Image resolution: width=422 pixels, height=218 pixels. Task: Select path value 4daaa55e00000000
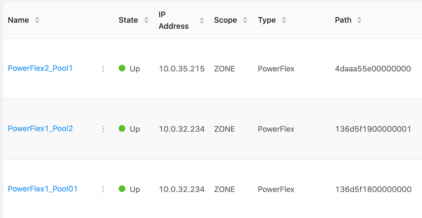[373, 69]
